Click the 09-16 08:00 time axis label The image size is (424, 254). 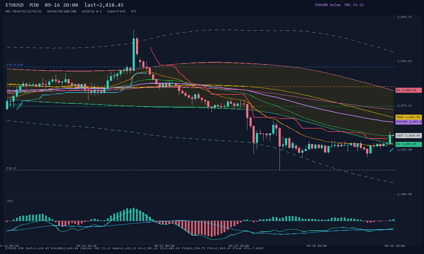(x=317, y=246)
